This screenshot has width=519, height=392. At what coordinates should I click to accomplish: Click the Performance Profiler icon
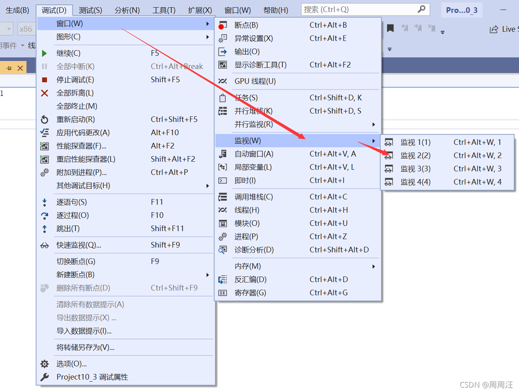[45, 146]
